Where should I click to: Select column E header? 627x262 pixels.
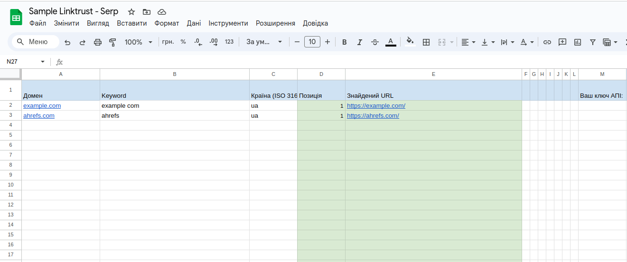pyautogui.click(x=433, y=74)
